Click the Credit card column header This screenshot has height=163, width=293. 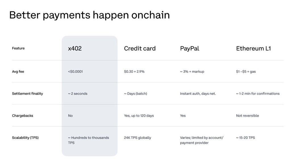coord(140,48)
